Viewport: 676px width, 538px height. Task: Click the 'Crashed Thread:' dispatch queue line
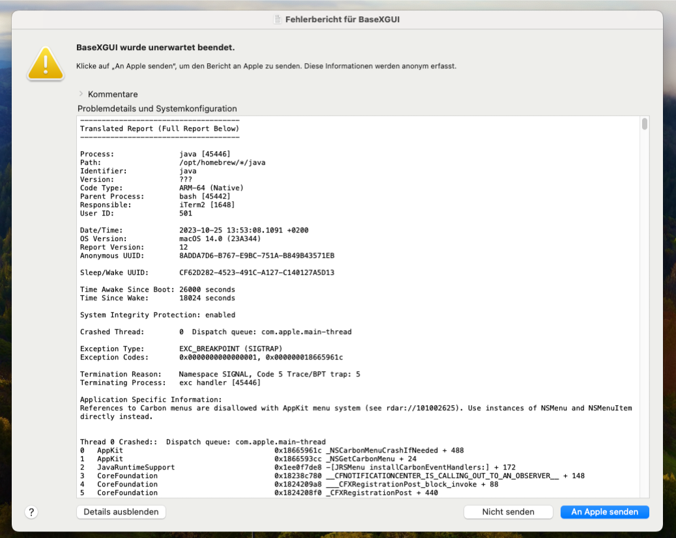(216, 332)
